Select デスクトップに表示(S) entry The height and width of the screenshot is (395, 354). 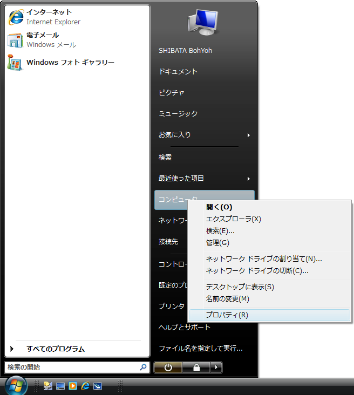click(269, 287)
